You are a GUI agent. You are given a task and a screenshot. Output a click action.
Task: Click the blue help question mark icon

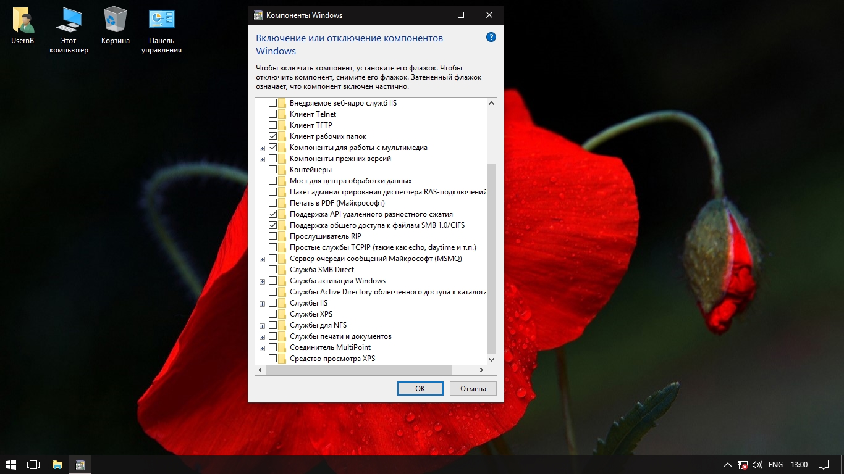click(x=491, y=37)
